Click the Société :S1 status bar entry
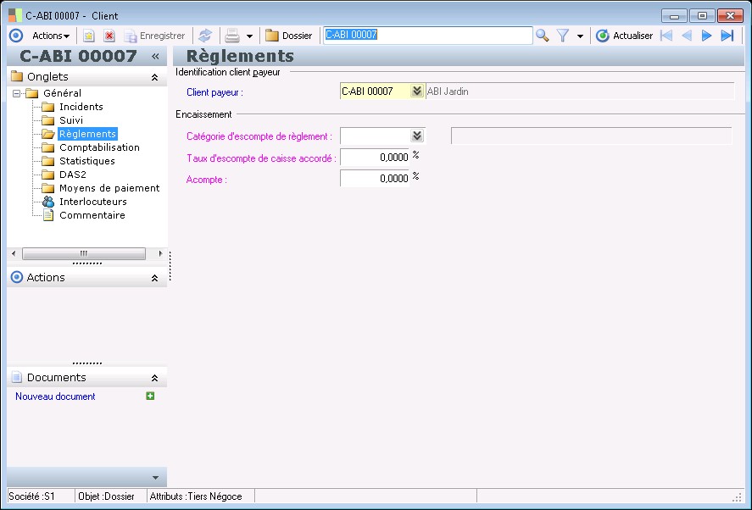 (41, 496)
